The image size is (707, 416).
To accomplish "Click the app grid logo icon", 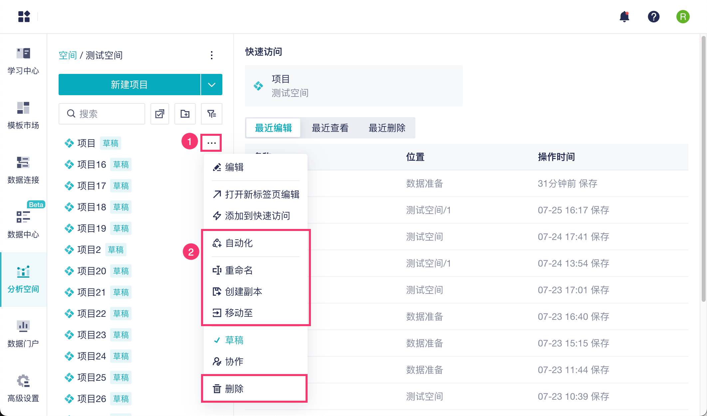I will tap(24, 17).
